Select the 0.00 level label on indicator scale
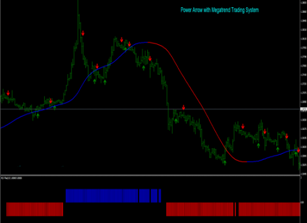307x223 pixels. pyautogui.click(x=303, y=202)
